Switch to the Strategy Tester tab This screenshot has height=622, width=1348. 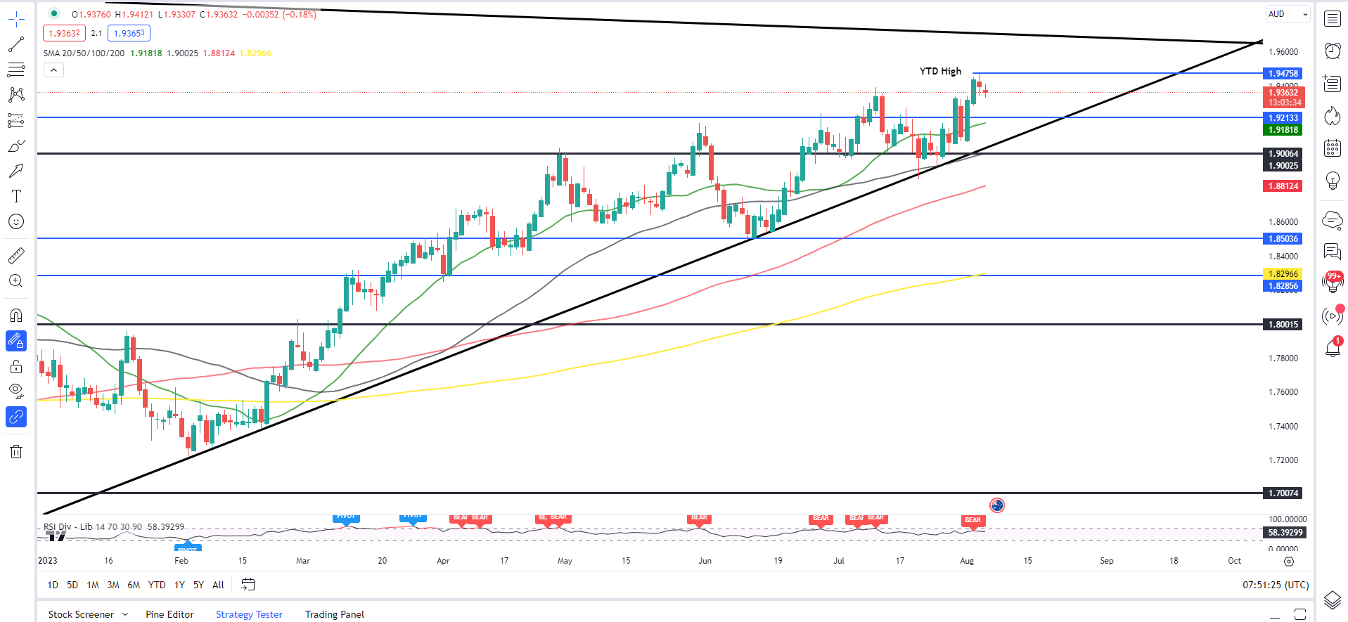click(249, 614)
